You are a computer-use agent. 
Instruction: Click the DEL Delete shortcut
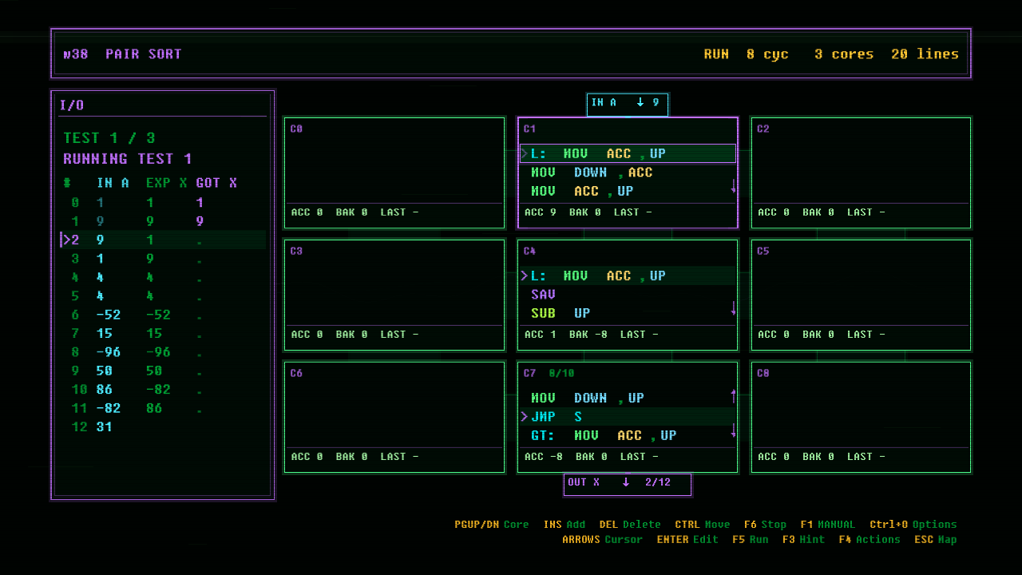click(630, 525)
